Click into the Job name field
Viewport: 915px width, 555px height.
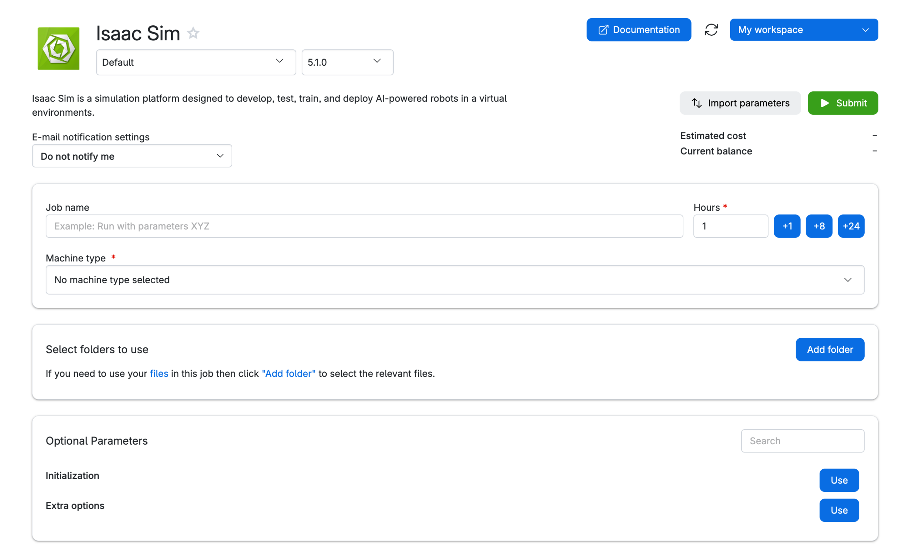(x=364, y=226)
